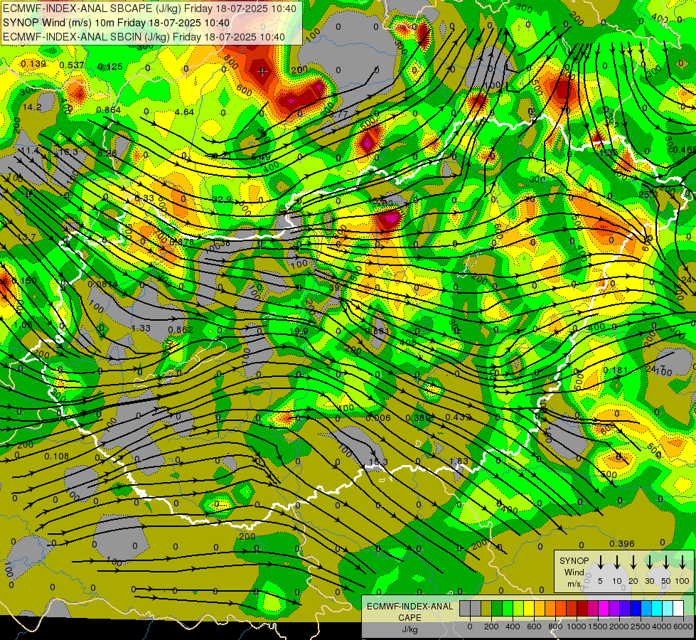
Task: Pick the pure blue CAPE legend swatch
Action: pos(636,608)
